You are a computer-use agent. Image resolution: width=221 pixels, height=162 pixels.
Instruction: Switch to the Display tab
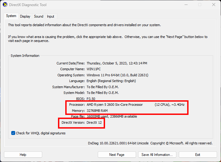[25, 16]
